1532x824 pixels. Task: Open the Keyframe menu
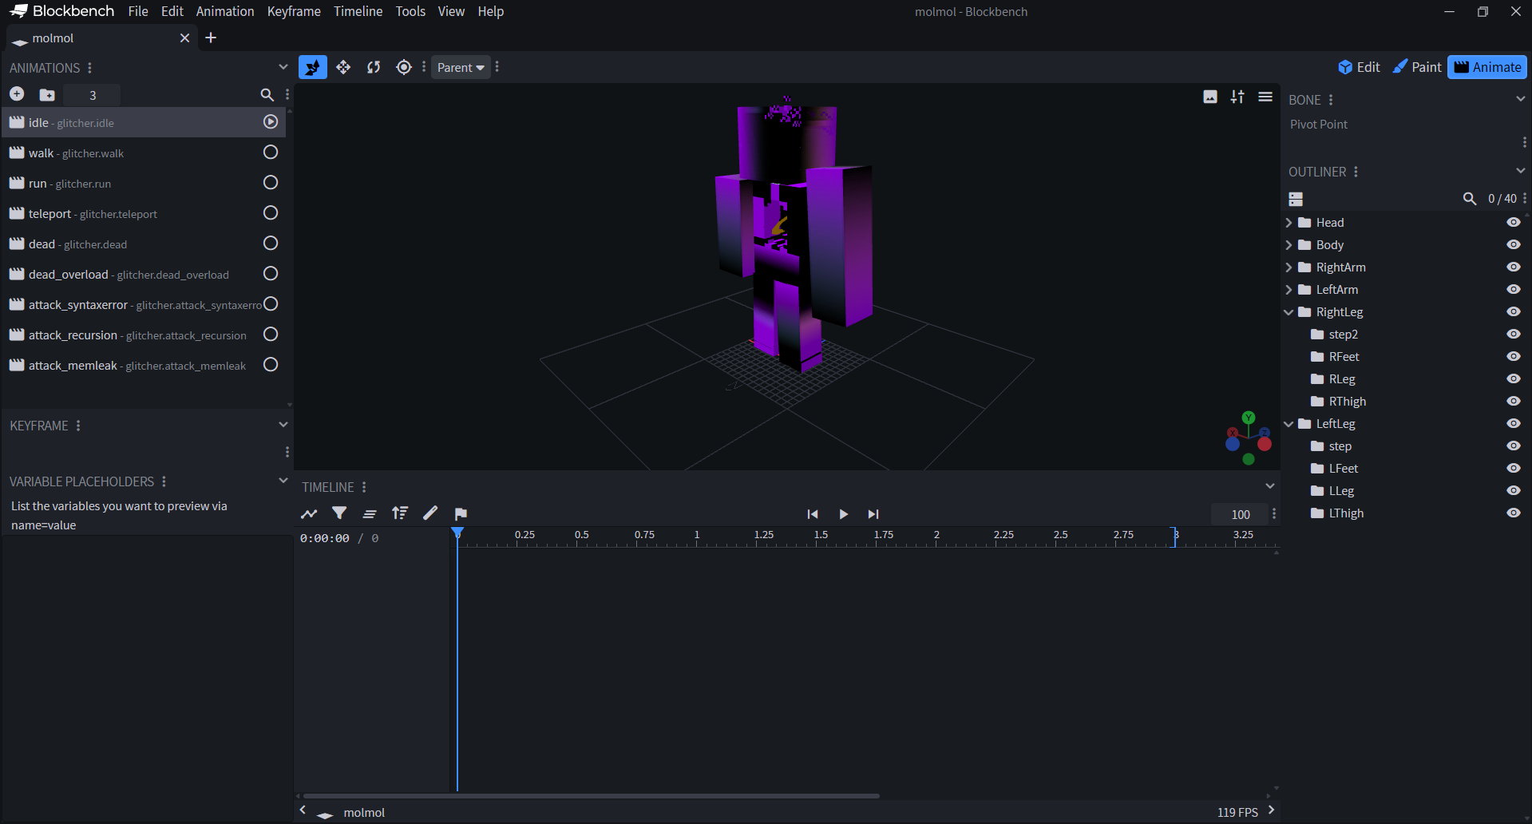pyautogui.click(x=293, y=11)
